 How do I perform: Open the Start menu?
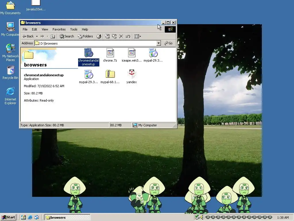click(x=8, y=218)
